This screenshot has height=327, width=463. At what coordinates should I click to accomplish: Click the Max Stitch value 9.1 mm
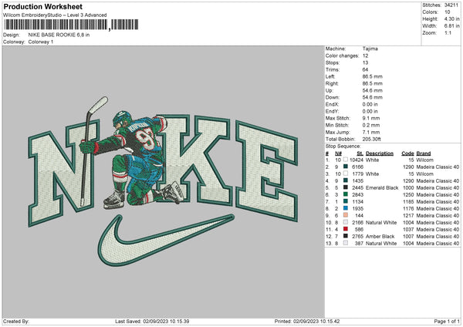(371, 118)
